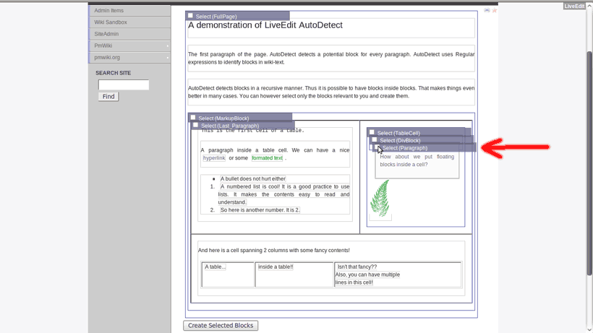The image size is (593, 333).
Task: Click the page title 'A demonstration of LiveEdit AutoDetect'
Action: click(x=265, y=25)
